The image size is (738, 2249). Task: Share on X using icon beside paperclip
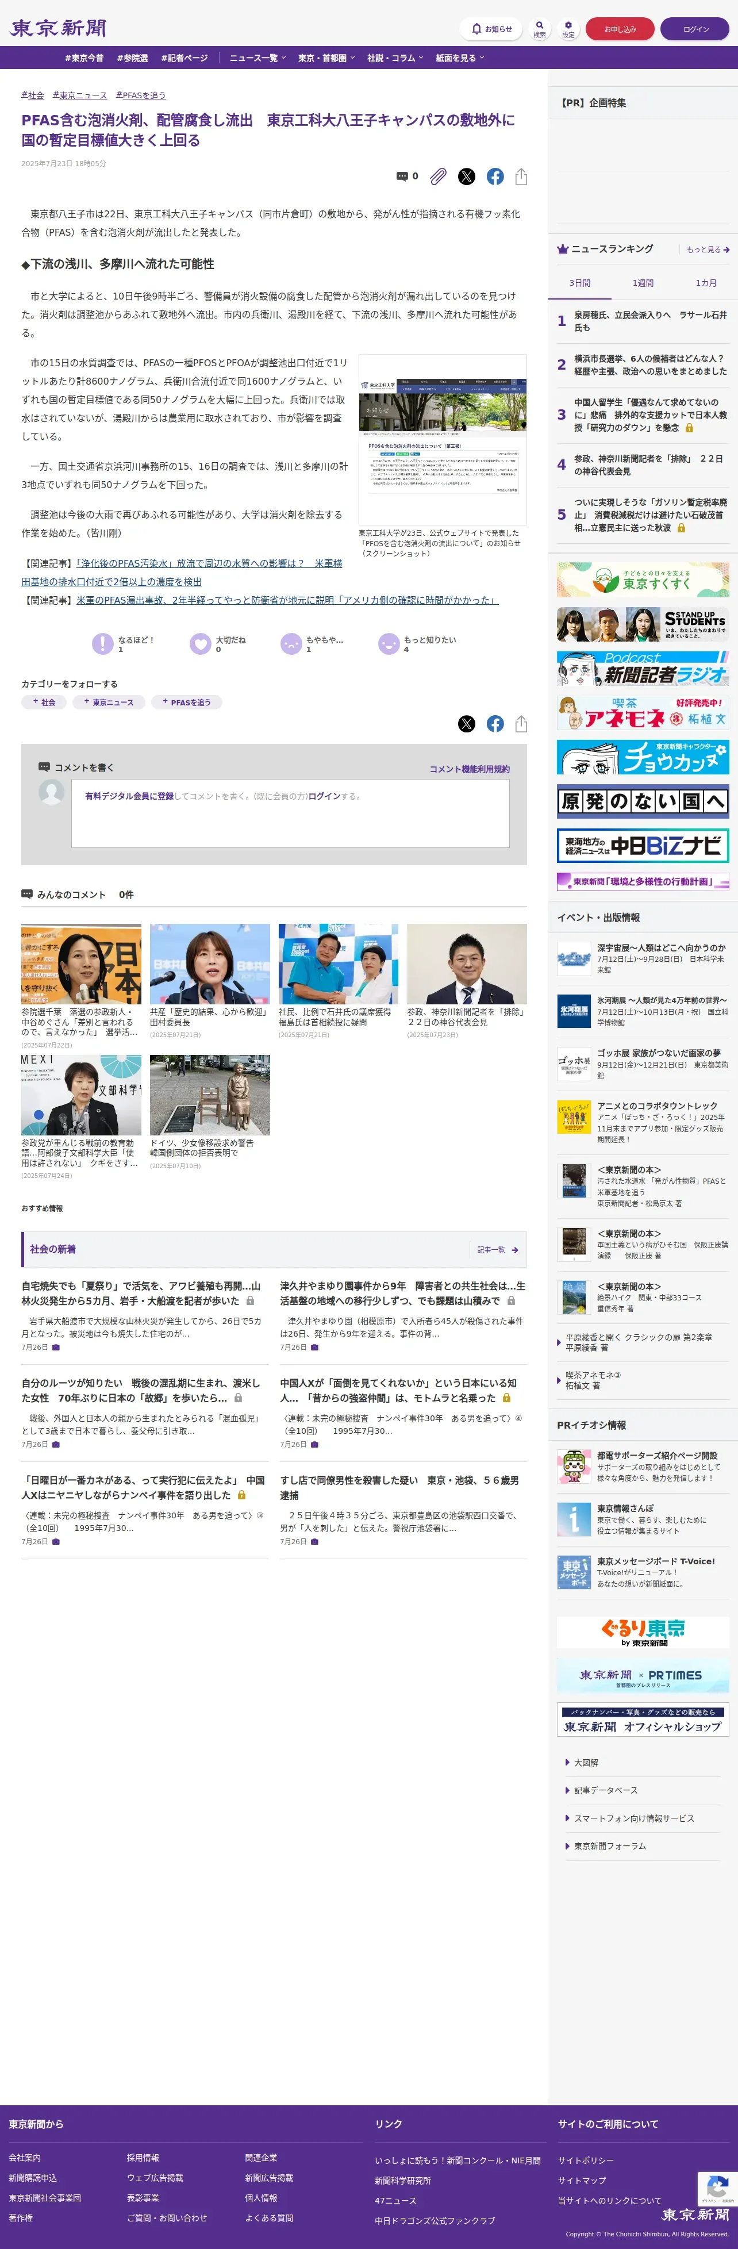(x=467, y=176)
